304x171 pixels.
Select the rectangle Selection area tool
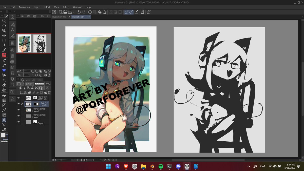coord(4,40)
